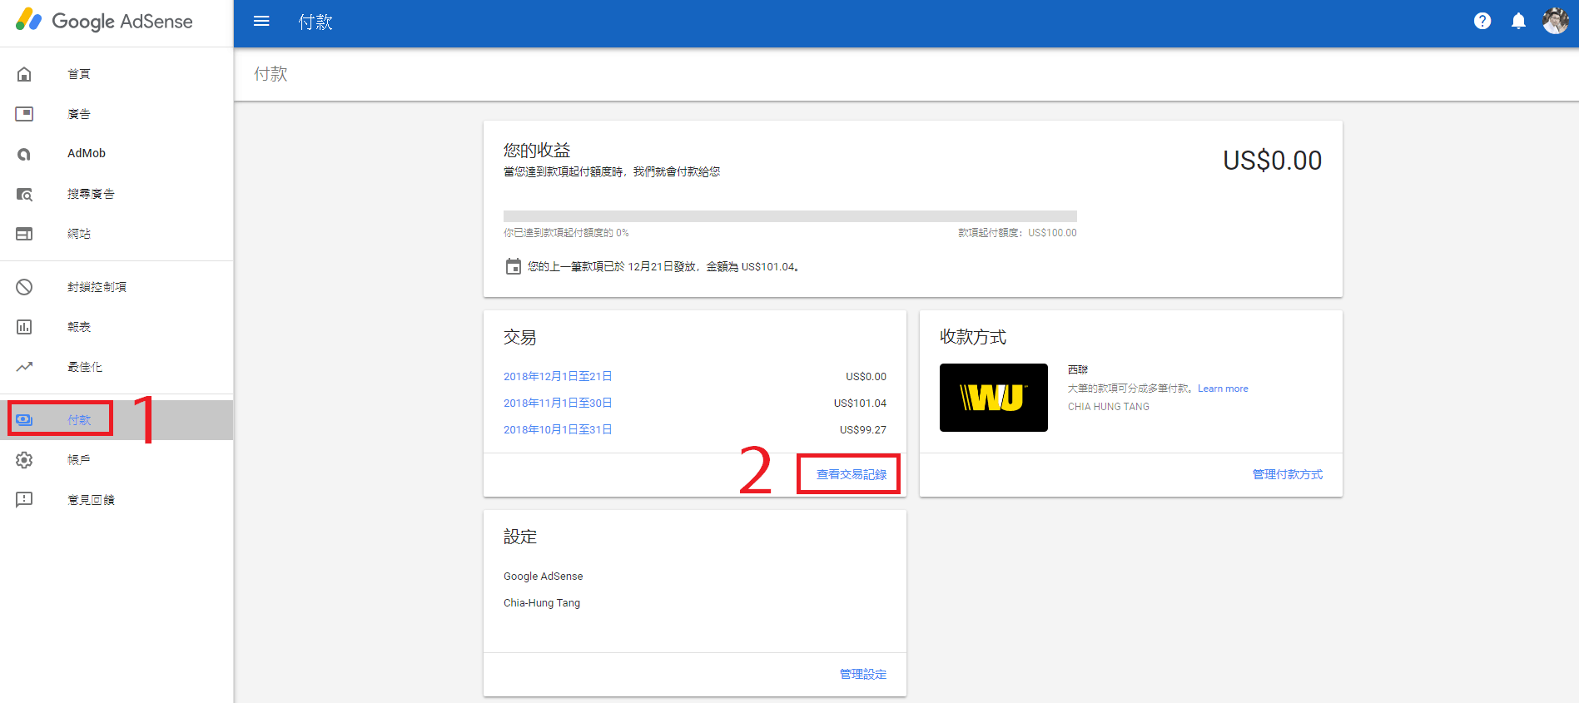1579x703 pixels.
Task: Click US$0.00 amount in December transaction row
Action: pyautogui.click(x=866, y=377)
